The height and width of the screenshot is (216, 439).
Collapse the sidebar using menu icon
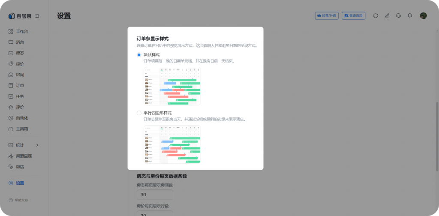click(x=37, y=16)
